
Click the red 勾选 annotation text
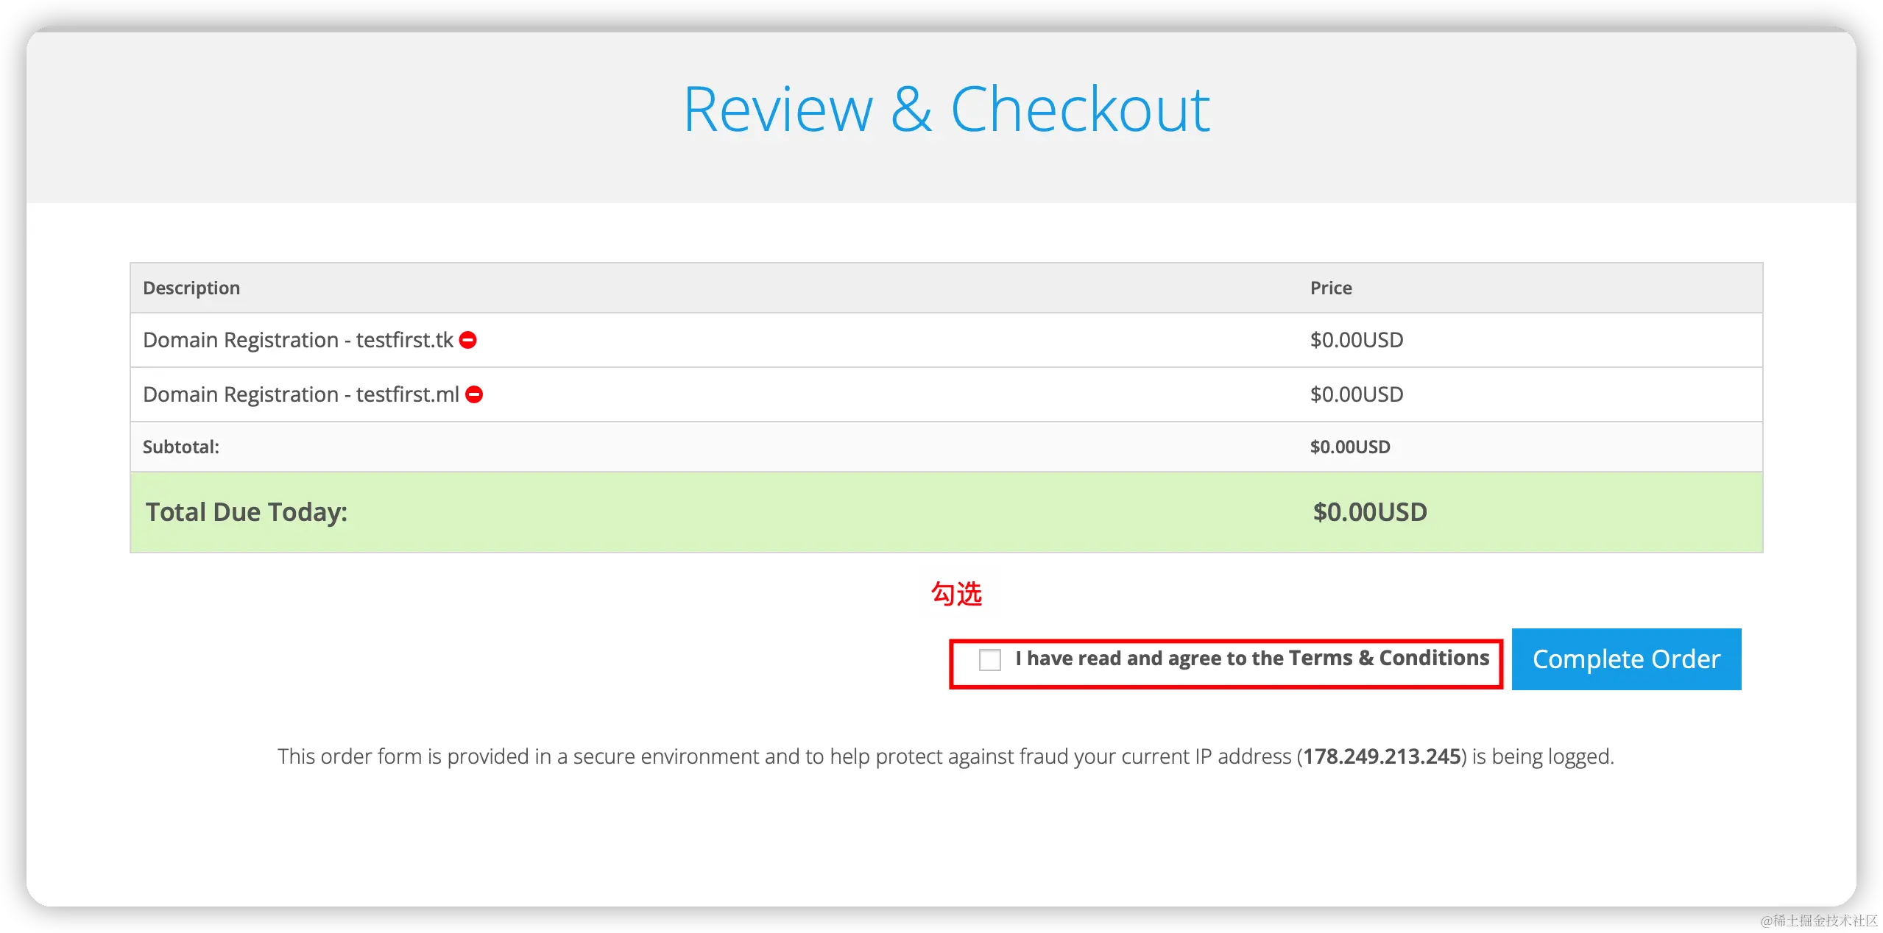(956, 593)
